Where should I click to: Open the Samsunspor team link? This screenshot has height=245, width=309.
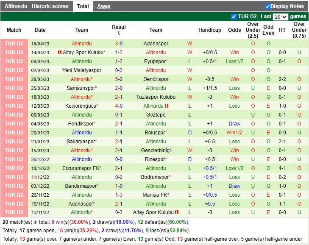click(80, 88)
